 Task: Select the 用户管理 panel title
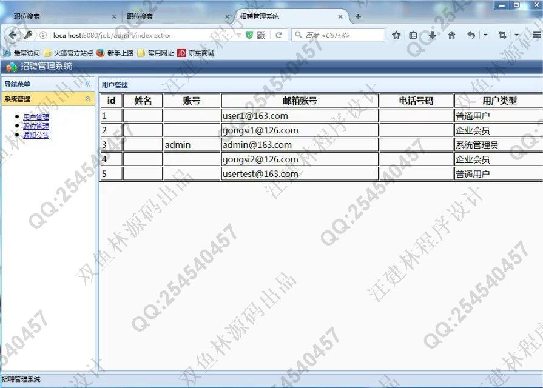click(x=115, y=85)
